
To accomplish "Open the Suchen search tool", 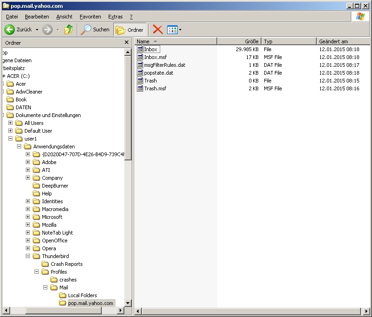I will click(95, 29).
